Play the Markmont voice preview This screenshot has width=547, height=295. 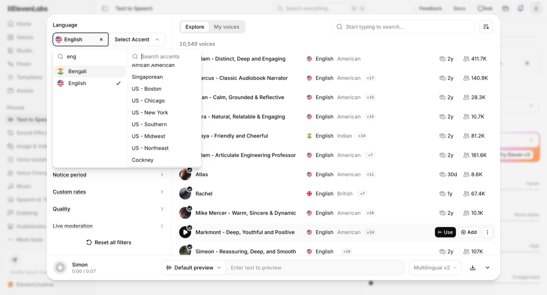(185, 232)
